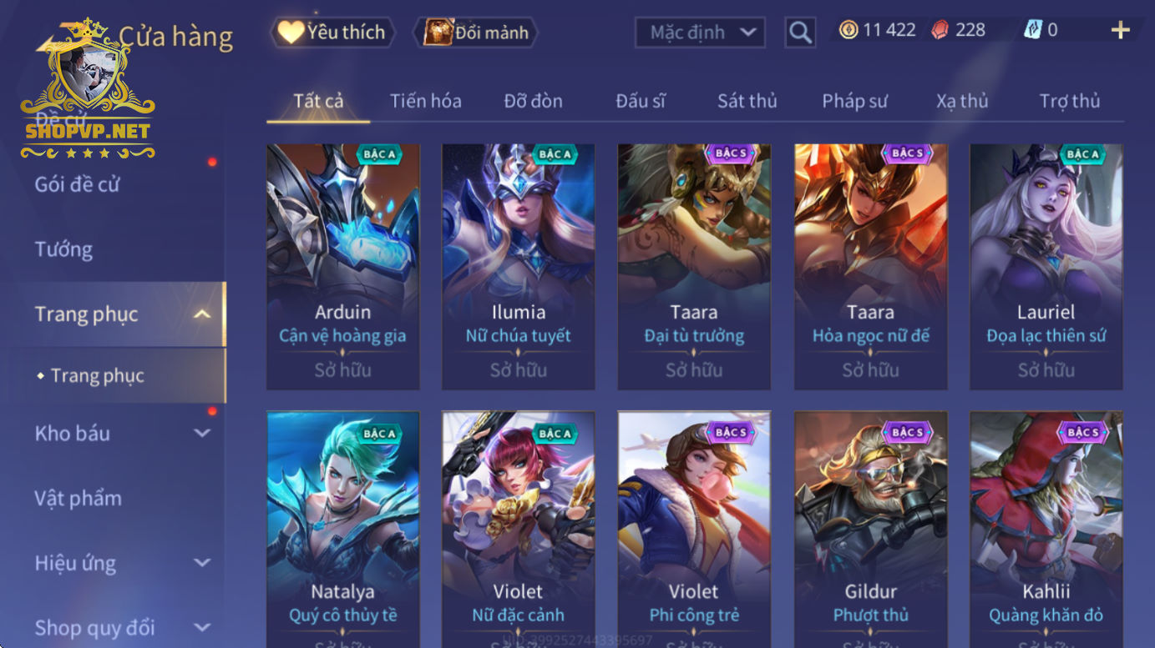Viewport: 1155px width, 648px height.
Task: Select Lauriel Đọa lạc thiên sứ skin
Action: point(1046,267)
